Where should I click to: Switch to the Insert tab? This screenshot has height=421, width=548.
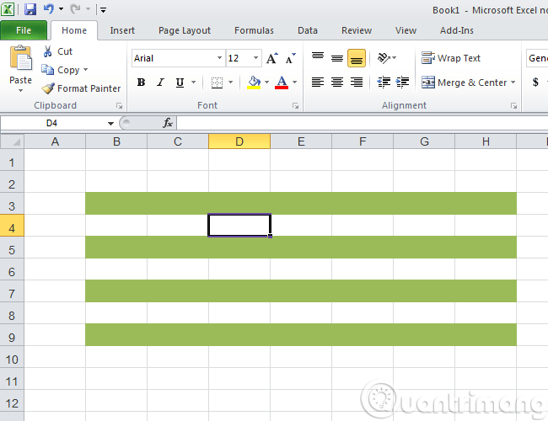(122, 30)
